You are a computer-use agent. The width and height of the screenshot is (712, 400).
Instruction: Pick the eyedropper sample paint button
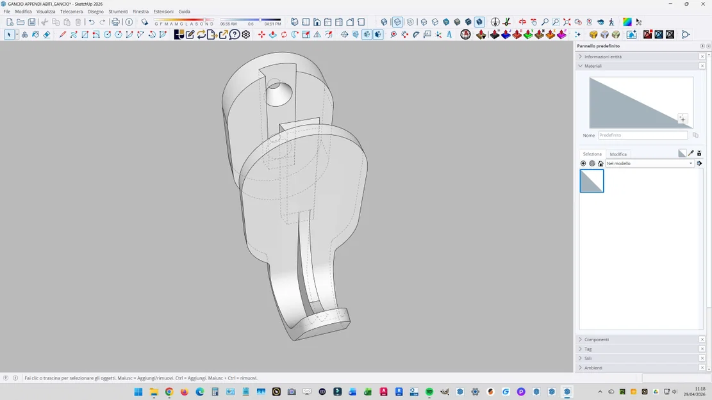[691, 154]
